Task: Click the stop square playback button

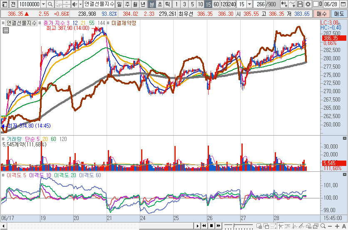Action: [211, 226]
